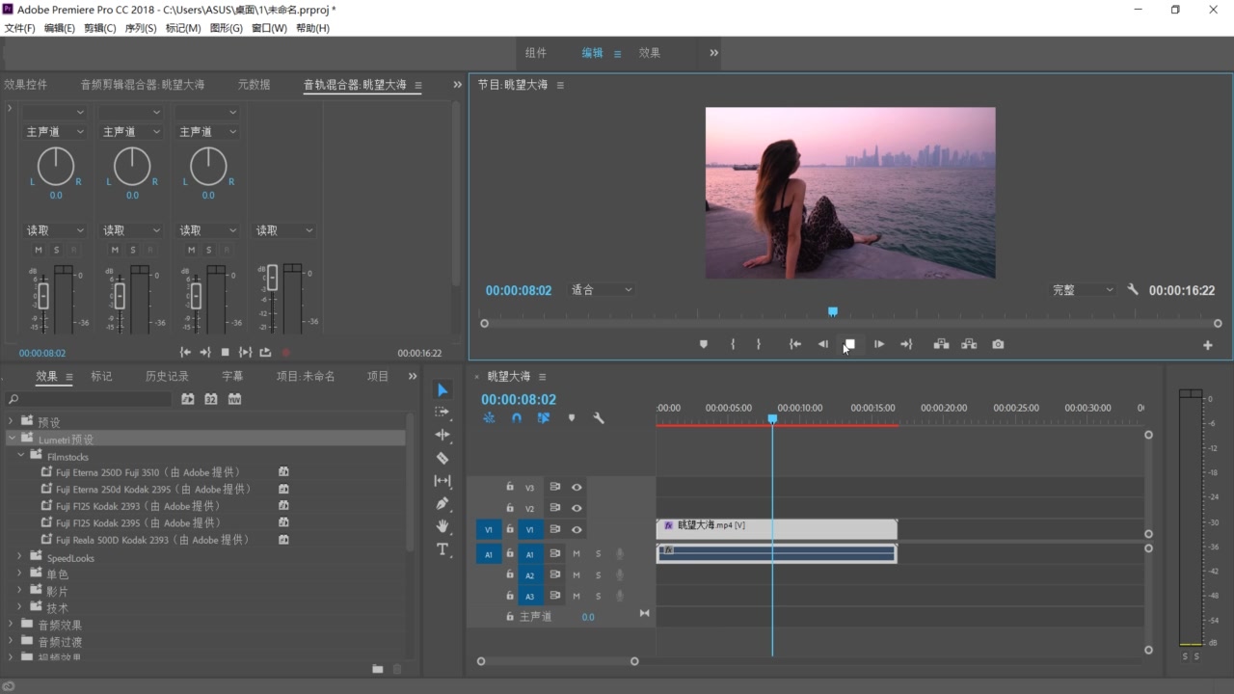Select the Razor tool
1234x694 pixels.
443,458
